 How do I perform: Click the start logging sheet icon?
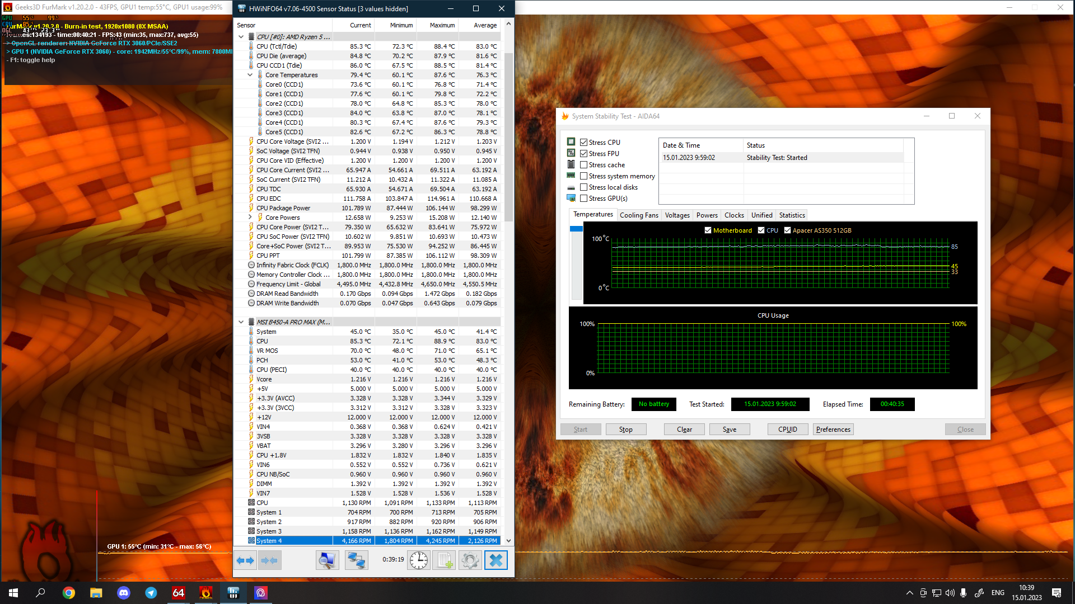445,560
